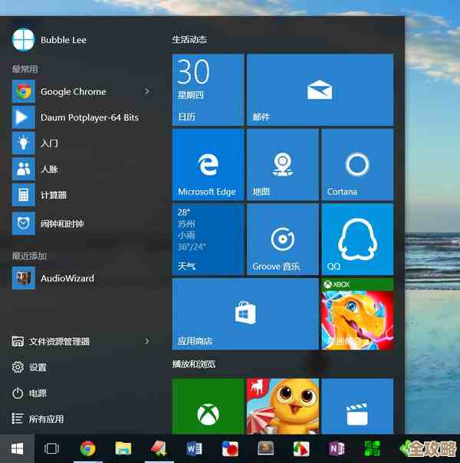Open the 邮件 mail tile
Image resolution: width=460 pixels, height=463 pixels.
320,90
